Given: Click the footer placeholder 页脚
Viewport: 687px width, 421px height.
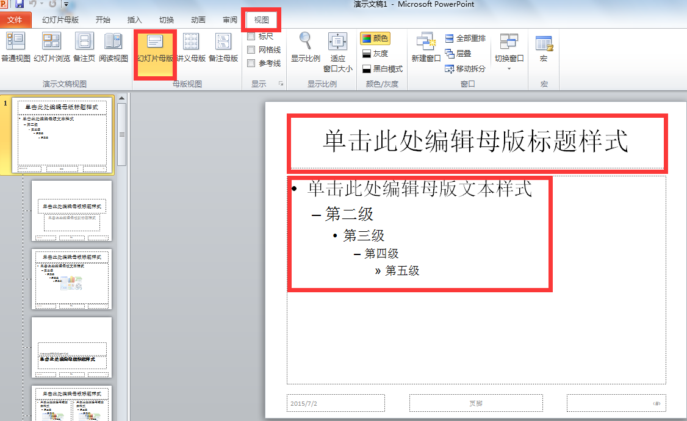Looking at the screenshot, I should pyautogui.click(x=476, y=403).
